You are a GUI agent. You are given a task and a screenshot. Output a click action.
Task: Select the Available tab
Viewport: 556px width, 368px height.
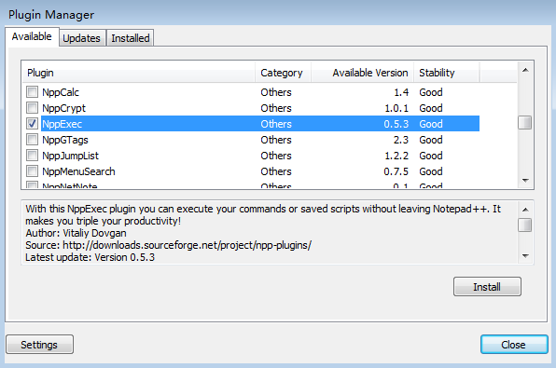click(32, 36)
